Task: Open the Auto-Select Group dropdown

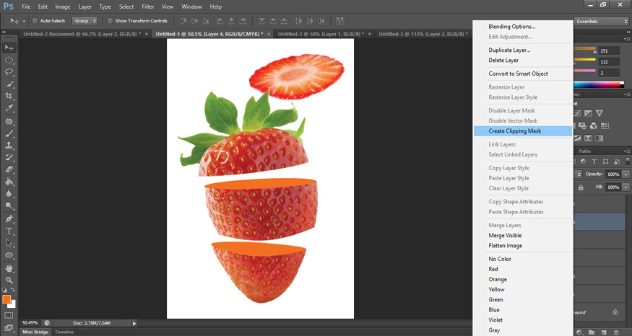Action: point(85,21)
